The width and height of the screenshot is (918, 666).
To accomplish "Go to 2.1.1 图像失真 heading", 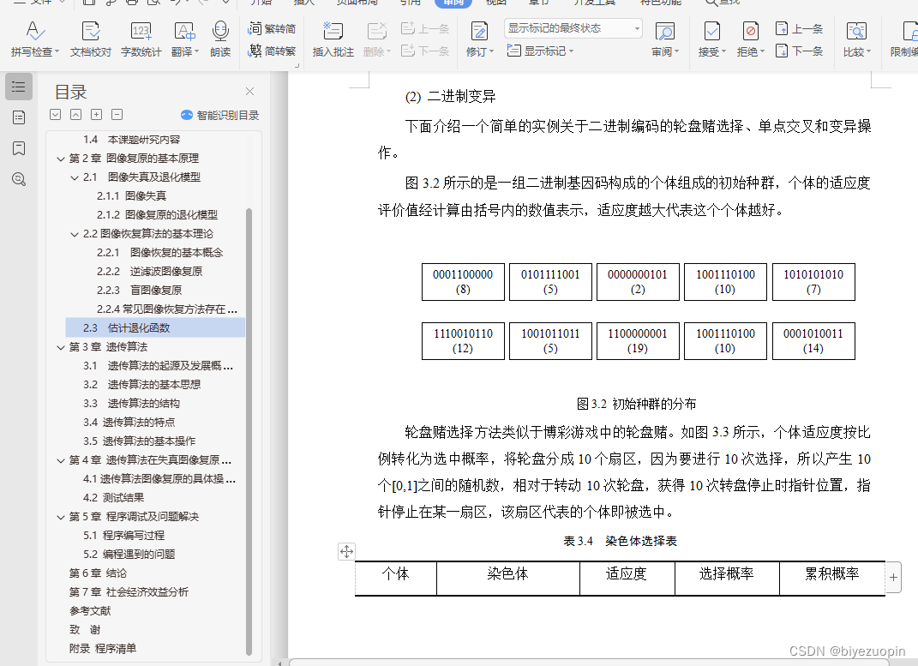I will click(x=132, y=196).
